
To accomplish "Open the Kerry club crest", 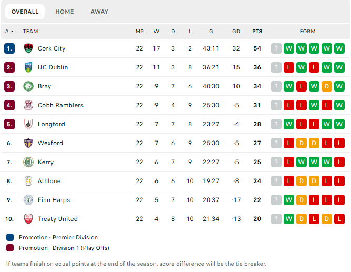I will coord(28,162).
